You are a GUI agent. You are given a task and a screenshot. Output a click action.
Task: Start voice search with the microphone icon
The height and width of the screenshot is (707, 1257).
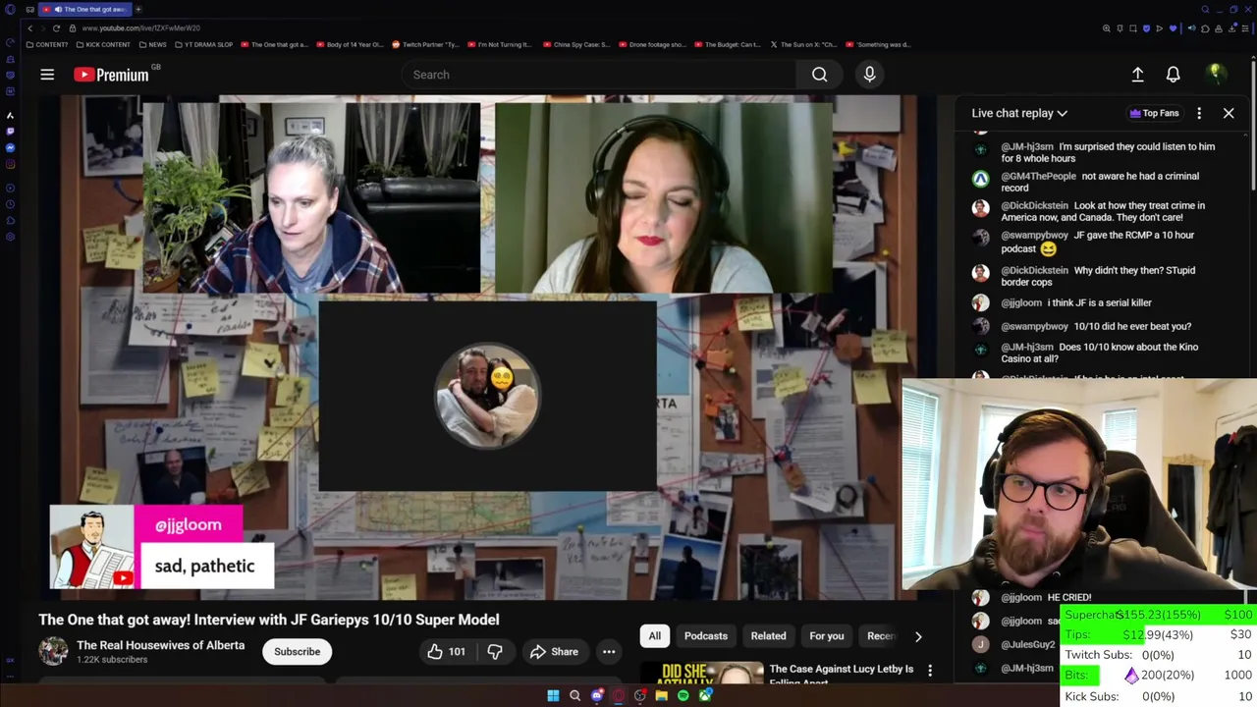coord(869,75)
